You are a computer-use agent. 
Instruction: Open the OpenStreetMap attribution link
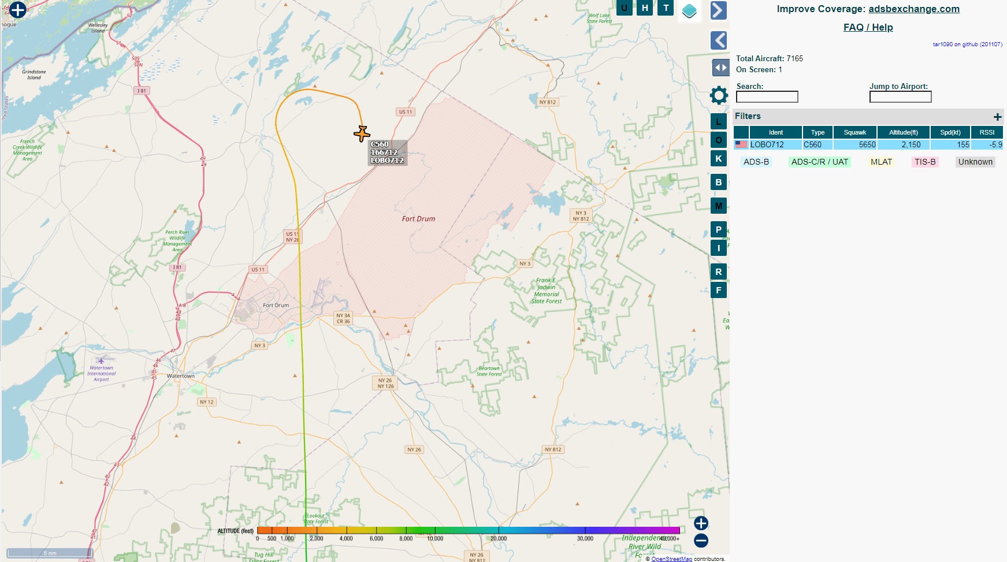tap(671, 559)
